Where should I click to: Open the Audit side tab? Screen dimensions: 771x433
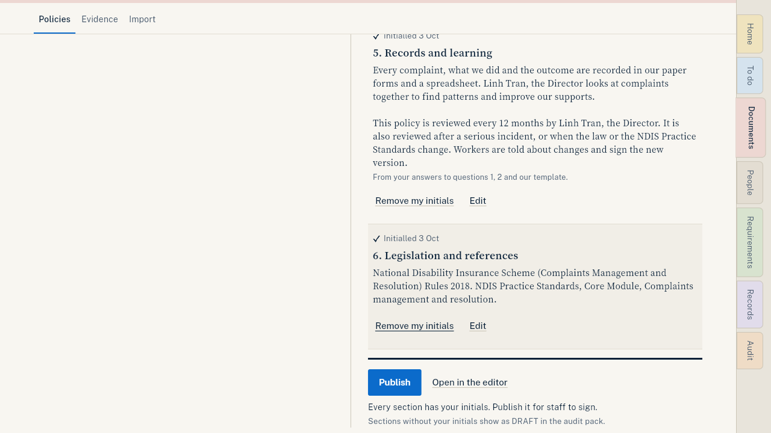pos(750,351)
